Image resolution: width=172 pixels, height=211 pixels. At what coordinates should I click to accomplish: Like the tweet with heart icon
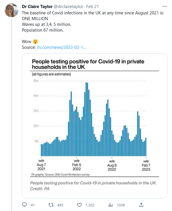79,205
